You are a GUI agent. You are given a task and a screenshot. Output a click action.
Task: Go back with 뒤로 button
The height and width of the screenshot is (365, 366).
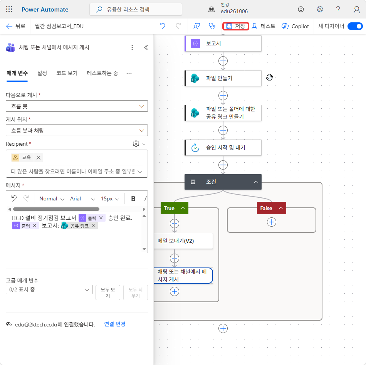(x=16, y=26)
